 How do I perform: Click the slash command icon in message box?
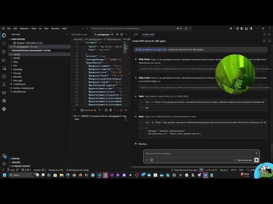152,160
